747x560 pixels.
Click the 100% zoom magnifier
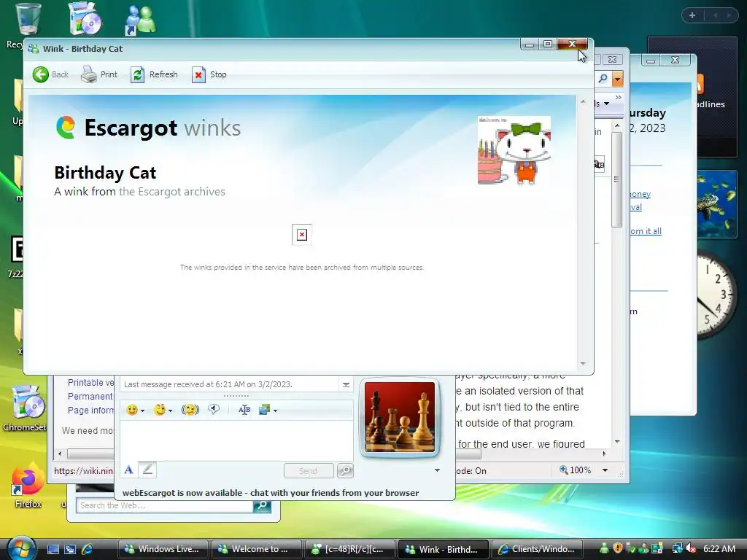[x=564, y=470]
